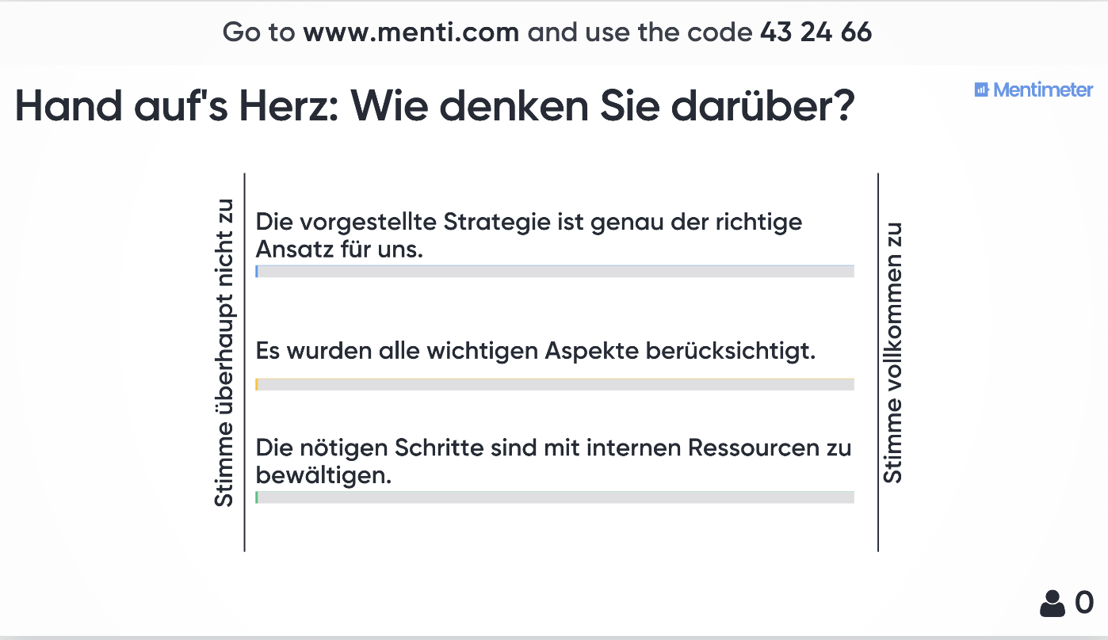The width and height of the screenshot is (1108, 640).
Task: Click the participant count number 0
Action: [1083, 604]
